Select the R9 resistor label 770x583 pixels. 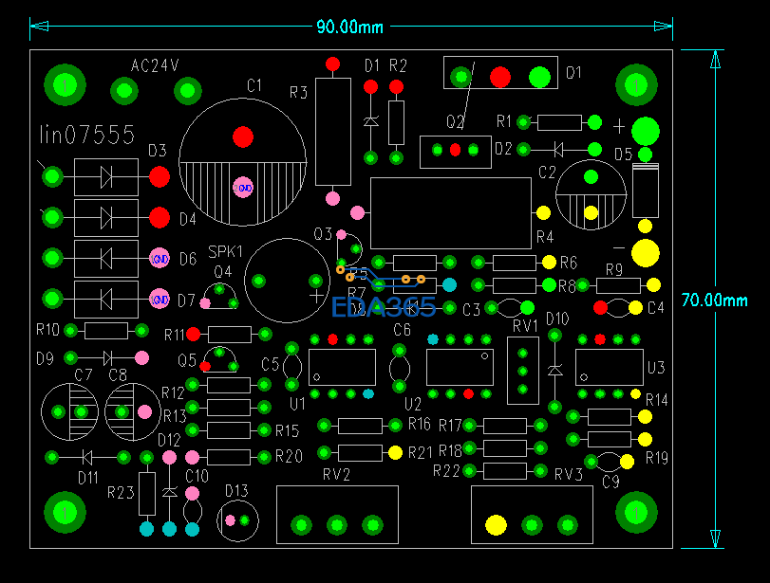tap(614, 269)
